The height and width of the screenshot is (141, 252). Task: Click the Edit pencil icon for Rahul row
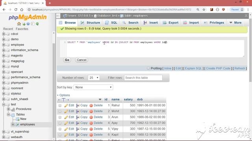[66, 105]
